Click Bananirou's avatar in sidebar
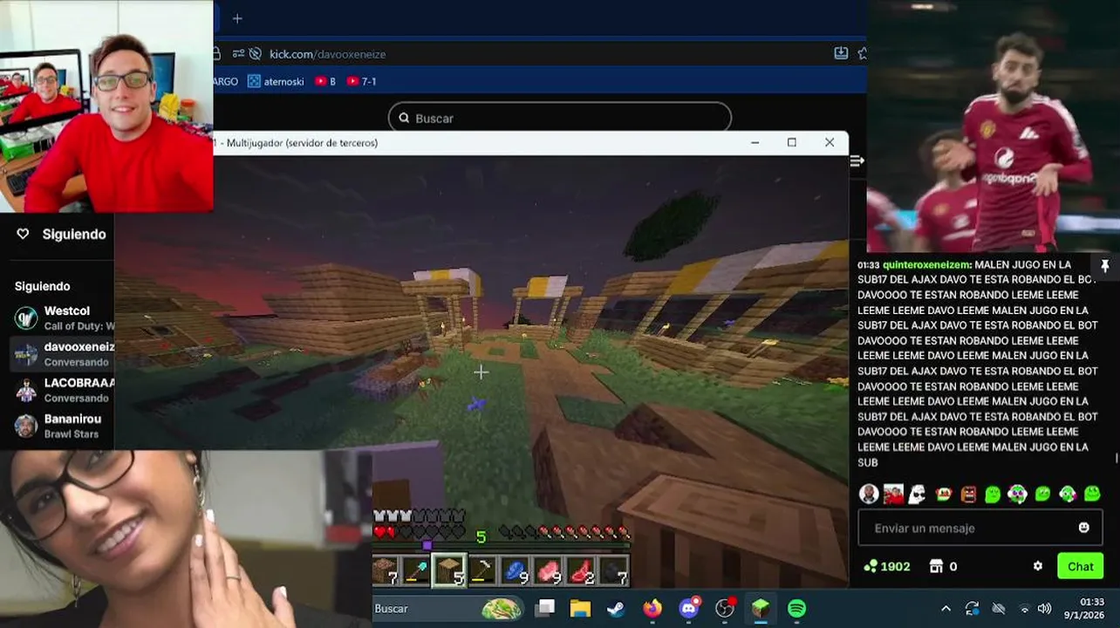 pos(26,426)
